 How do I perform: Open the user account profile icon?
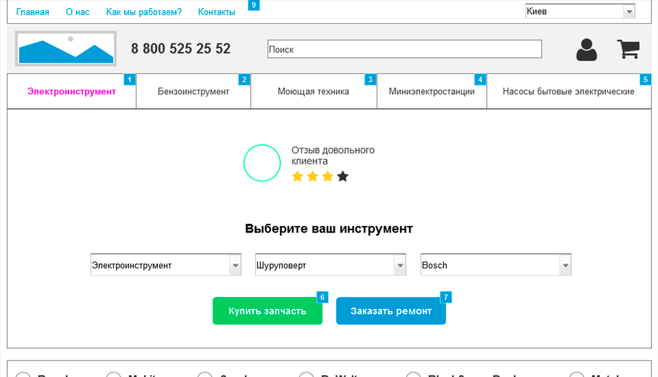click(x=586, y=50)
